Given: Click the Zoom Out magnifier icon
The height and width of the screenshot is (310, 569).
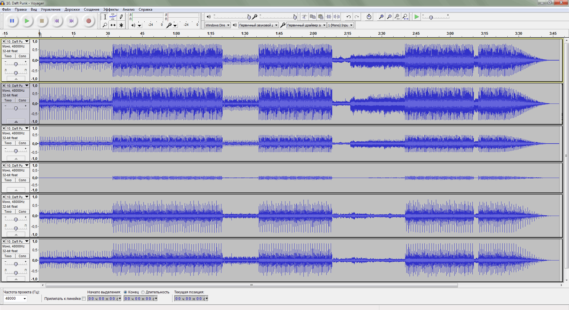Looking at the screenshot, I should point(389,17).
